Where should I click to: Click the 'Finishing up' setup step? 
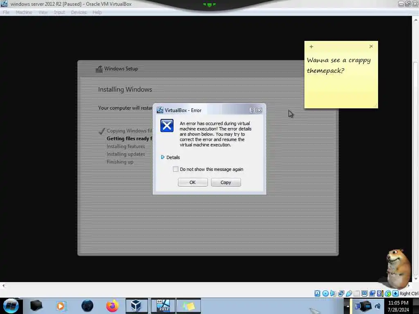click(x=120, y=162)
